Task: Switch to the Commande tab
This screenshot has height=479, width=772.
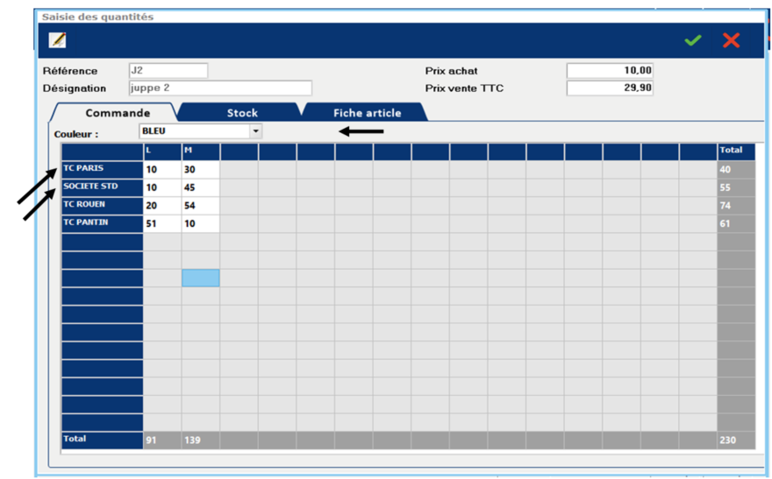Action: point(118,113)
